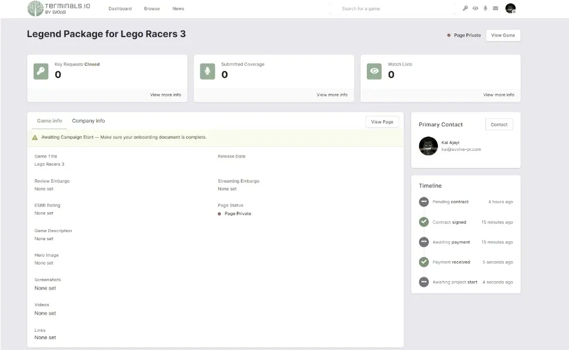
Task: Click the Page Private status in the header
Action: (464, 35)
